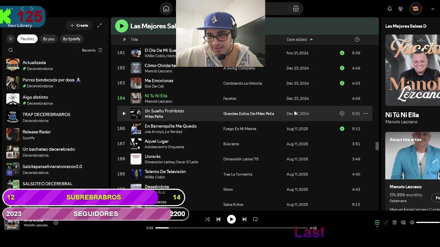Viewport: 440px width, 247px height.
Task: Open more options for Un Sueño Prohibido
Action: [365, 114]
